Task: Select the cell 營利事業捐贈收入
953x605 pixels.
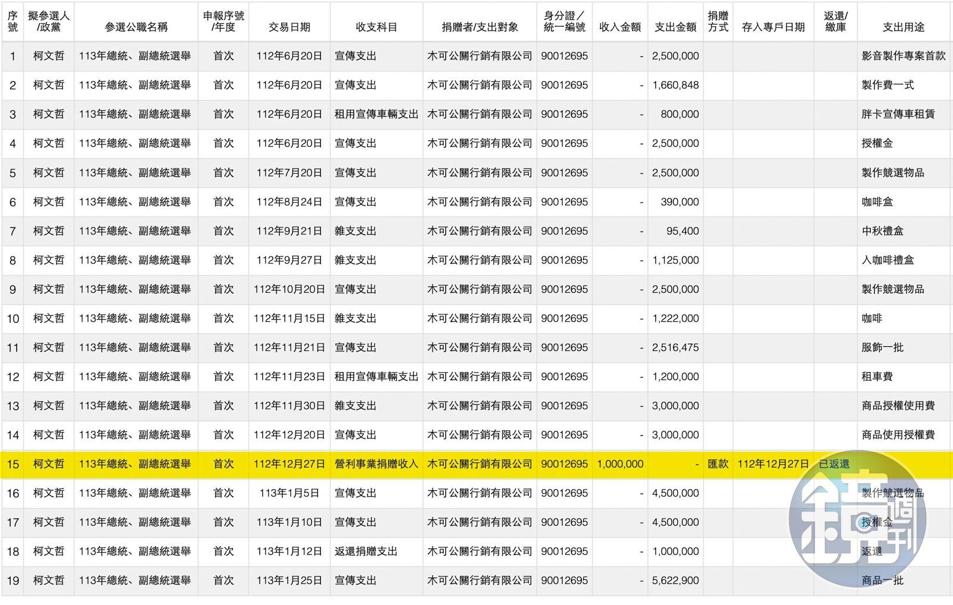Action: [376, 464]
